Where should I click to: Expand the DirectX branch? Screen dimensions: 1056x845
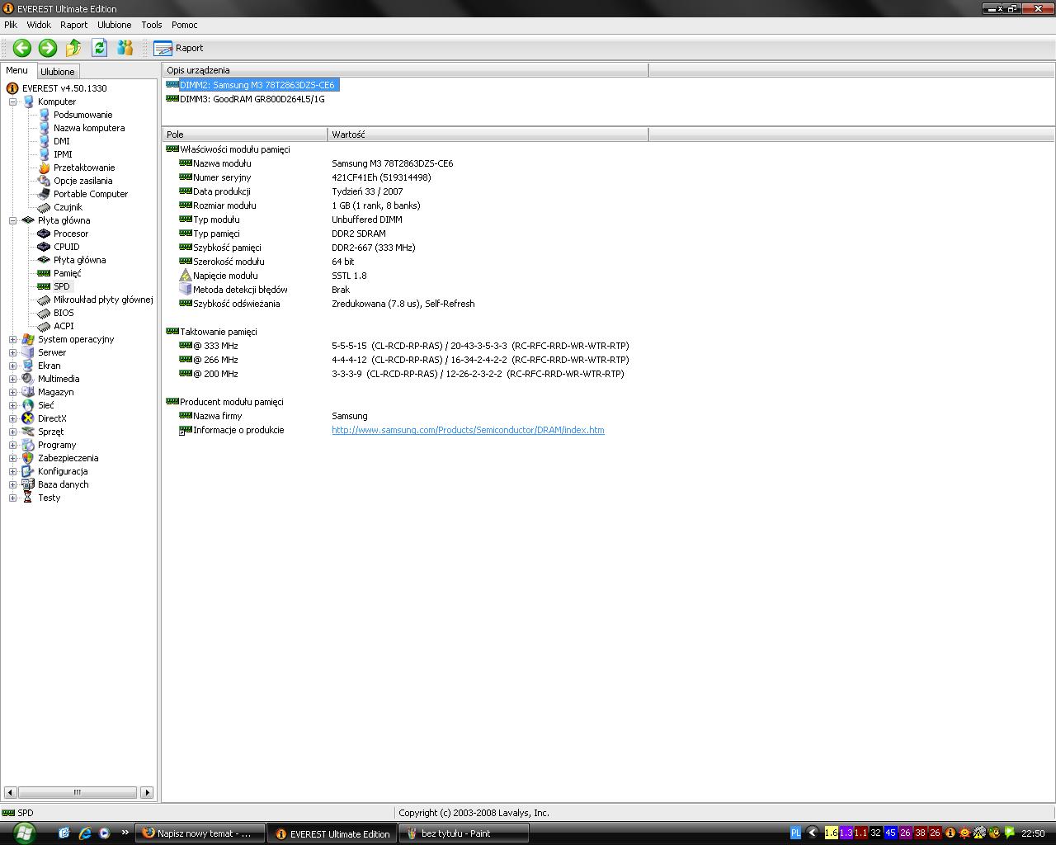click(13, 418)
